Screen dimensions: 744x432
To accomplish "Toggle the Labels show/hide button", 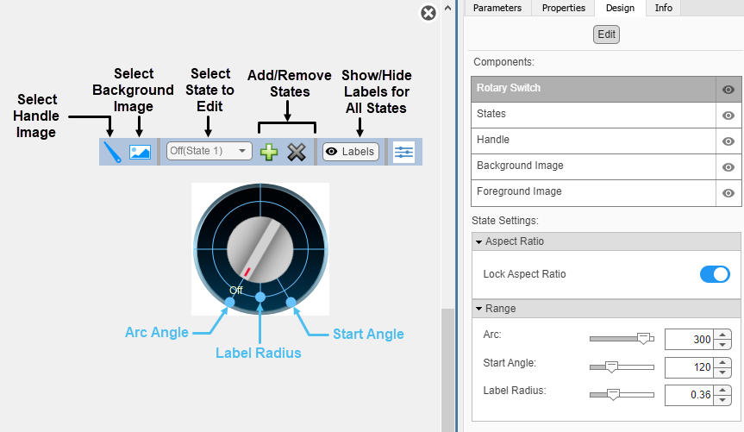I will coord(351,152).
